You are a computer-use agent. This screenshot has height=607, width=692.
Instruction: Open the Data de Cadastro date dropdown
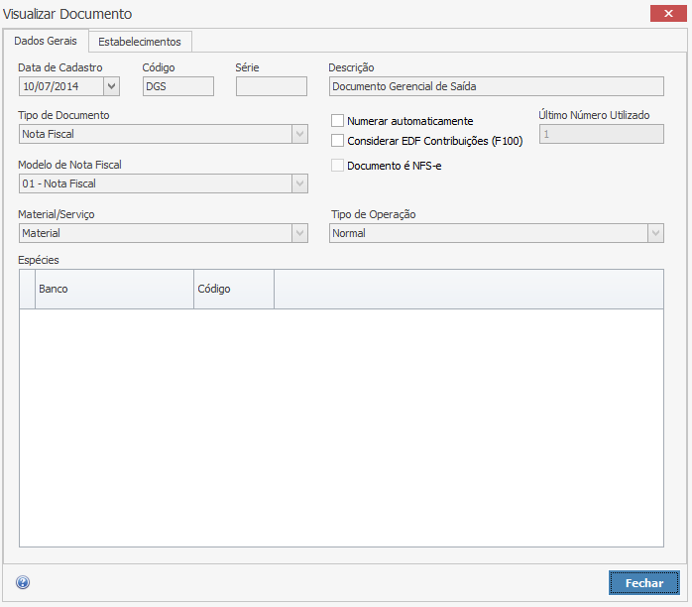click(x=111, y=86)
